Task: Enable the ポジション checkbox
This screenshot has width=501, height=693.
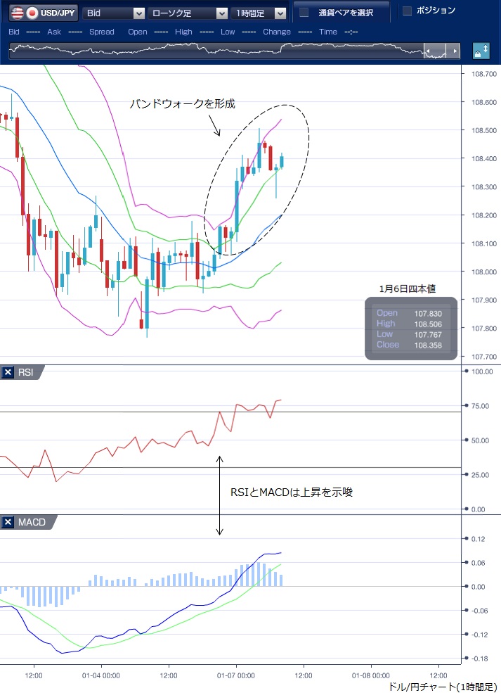Action: click(x=407, y=11)
